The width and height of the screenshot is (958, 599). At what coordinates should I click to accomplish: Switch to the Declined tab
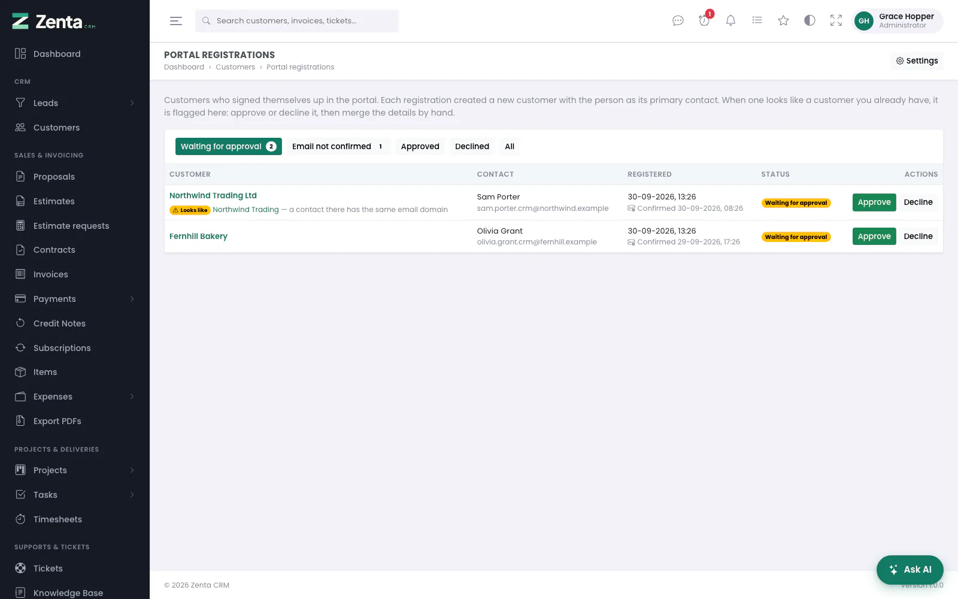point(472,146)
